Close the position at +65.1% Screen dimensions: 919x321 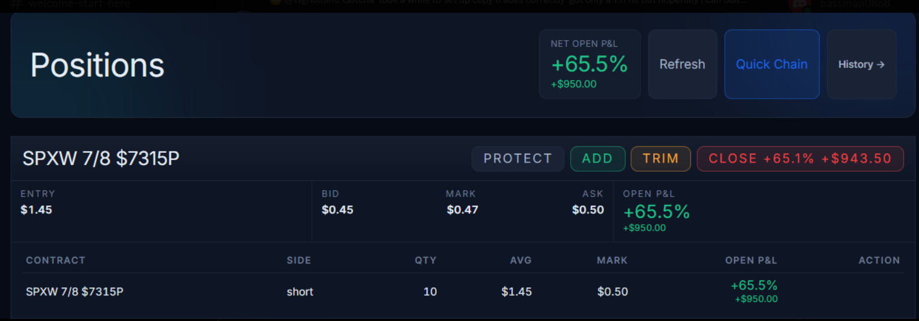800,158
